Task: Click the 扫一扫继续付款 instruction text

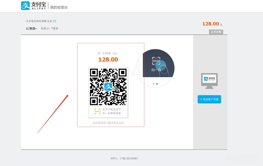Action: pyautogui.click(x=112, y=113)
